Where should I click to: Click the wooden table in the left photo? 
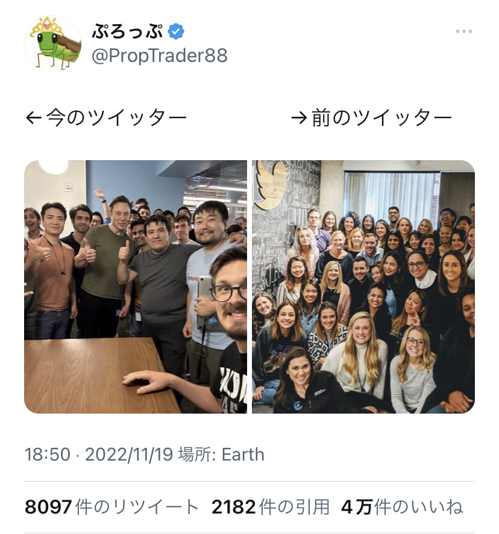point(99,374)
